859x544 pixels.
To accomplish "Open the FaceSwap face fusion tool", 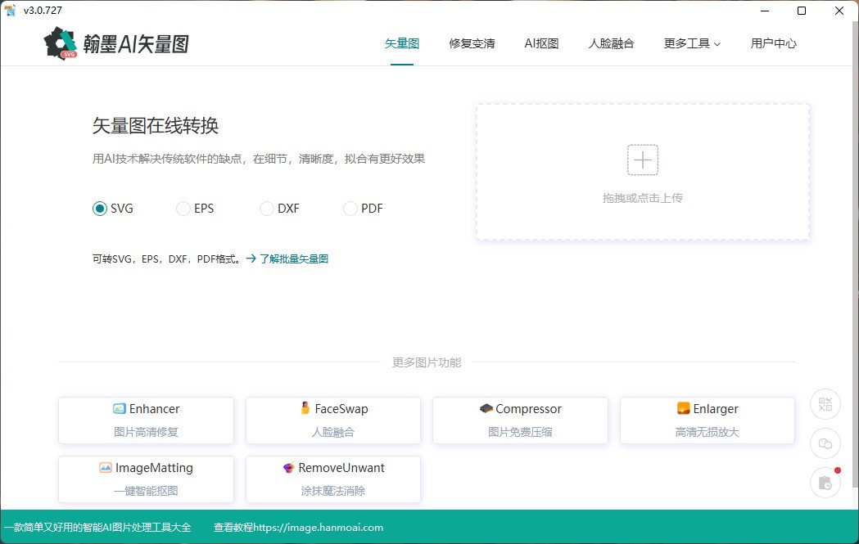I will pos(332,420).
